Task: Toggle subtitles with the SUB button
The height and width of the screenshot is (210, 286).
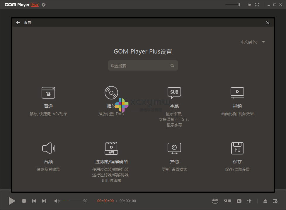Action: point(227,201)
